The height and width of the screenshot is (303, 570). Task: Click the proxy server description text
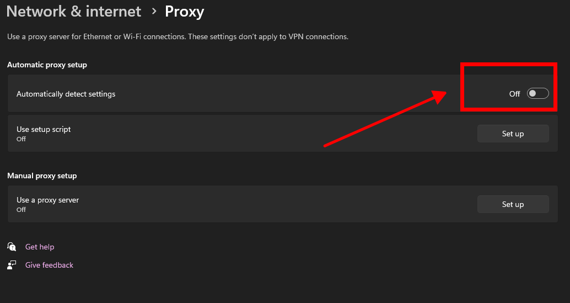point(178,36)
